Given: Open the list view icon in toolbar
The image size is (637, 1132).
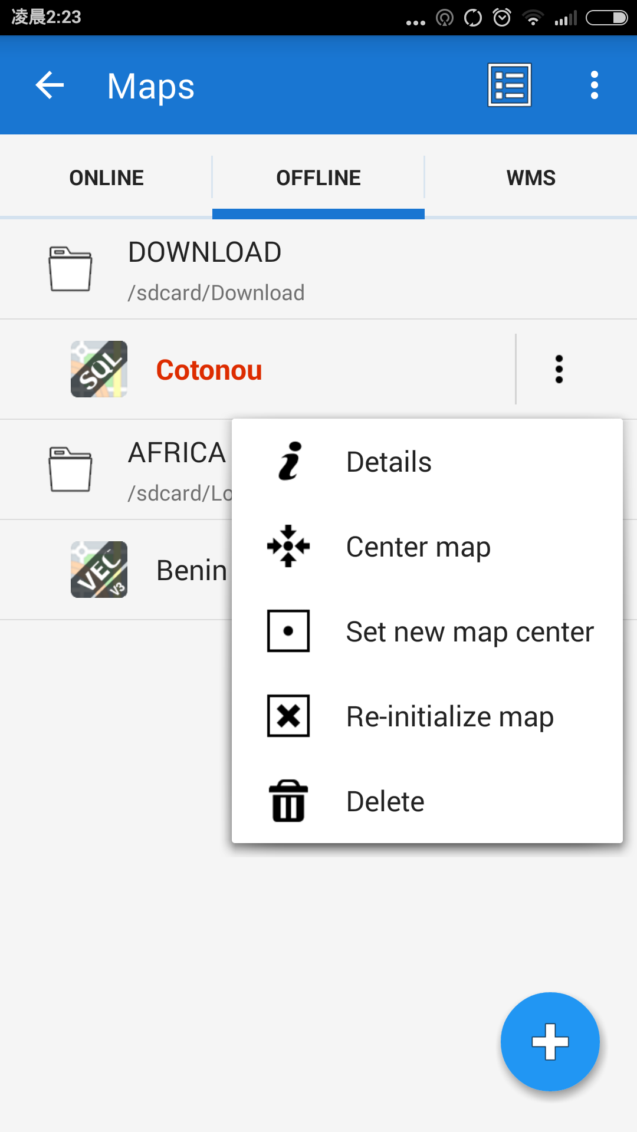Looking at the screenshot, I should pos(510,85).
